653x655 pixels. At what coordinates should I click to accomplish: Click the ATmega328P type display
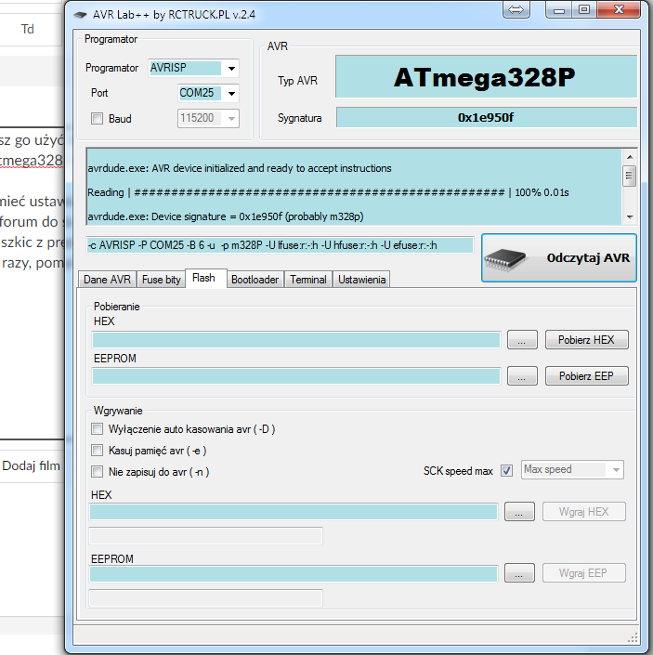pyautogui.click(x=486, y=77)
